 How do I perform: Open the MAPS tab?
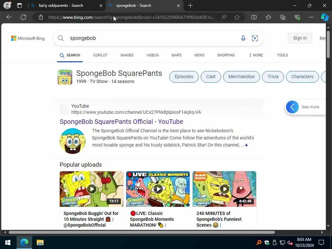click(x=176, y=55)
